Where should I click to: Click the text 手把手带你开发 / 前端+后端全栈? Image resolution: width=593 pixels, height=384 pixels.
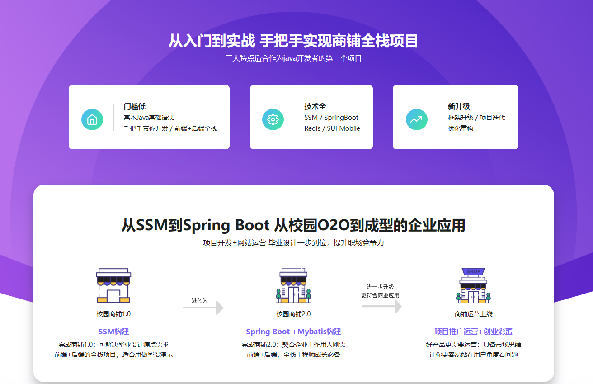[x=170, y=128]
